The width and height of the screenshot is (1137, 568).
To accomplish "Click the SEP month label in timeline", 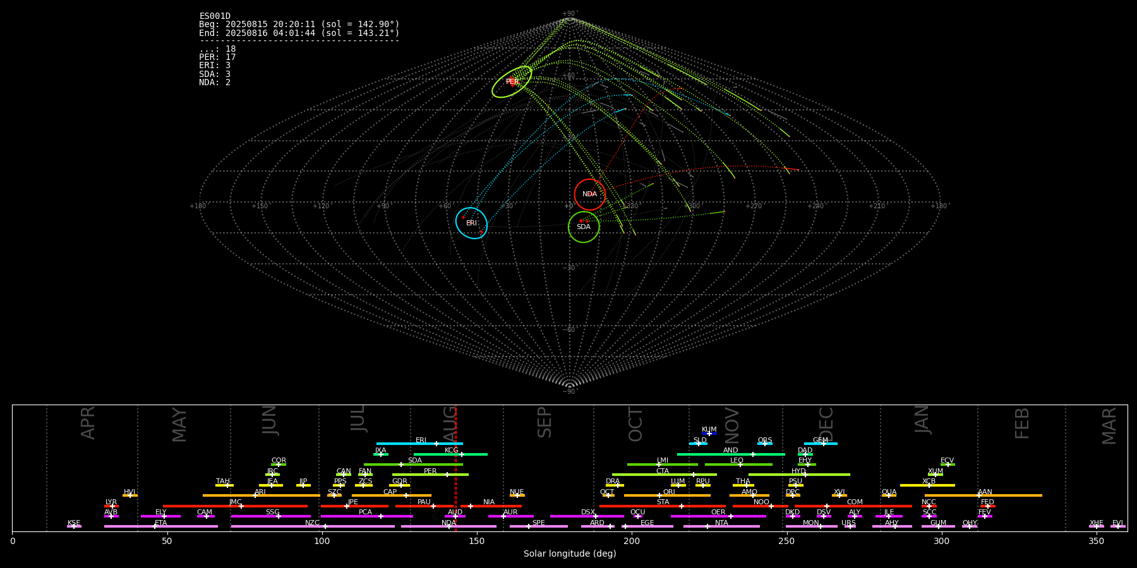I will [x=544, y=422].
